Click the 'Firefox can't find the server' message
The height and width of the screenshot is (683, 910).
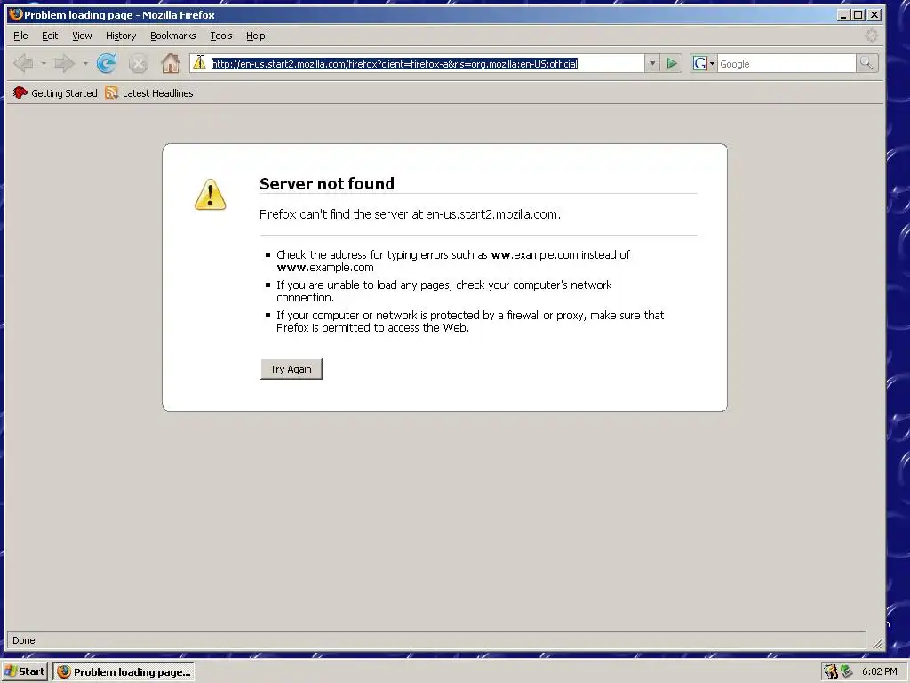coord(410,214)
